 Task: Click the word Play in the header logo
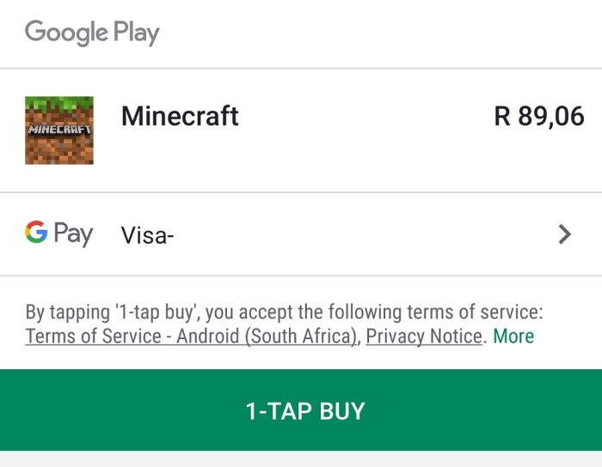[137, 34]
